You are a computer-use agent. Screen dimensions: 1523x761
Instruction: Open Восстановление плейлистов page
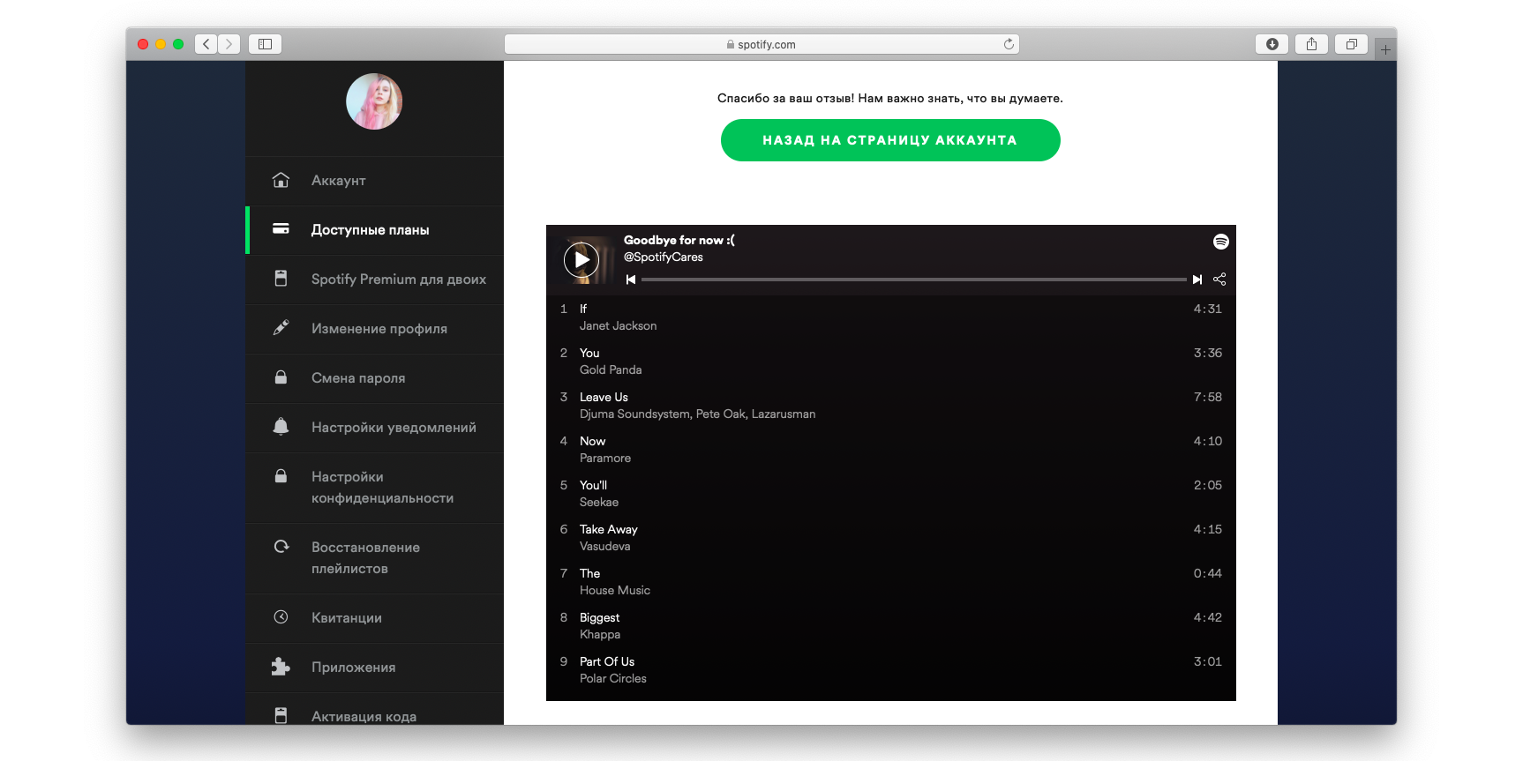pyautogui.click(x=375, y=558)
